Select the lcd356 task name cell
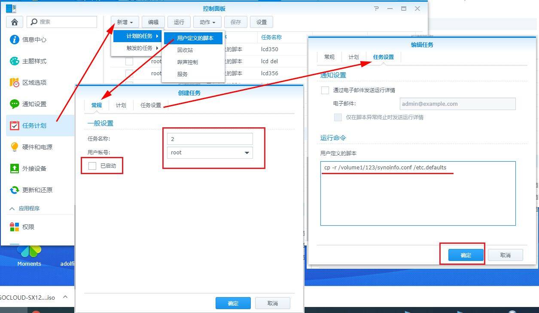Viewport: 539px width, 313px height. (x=270, y=73)
